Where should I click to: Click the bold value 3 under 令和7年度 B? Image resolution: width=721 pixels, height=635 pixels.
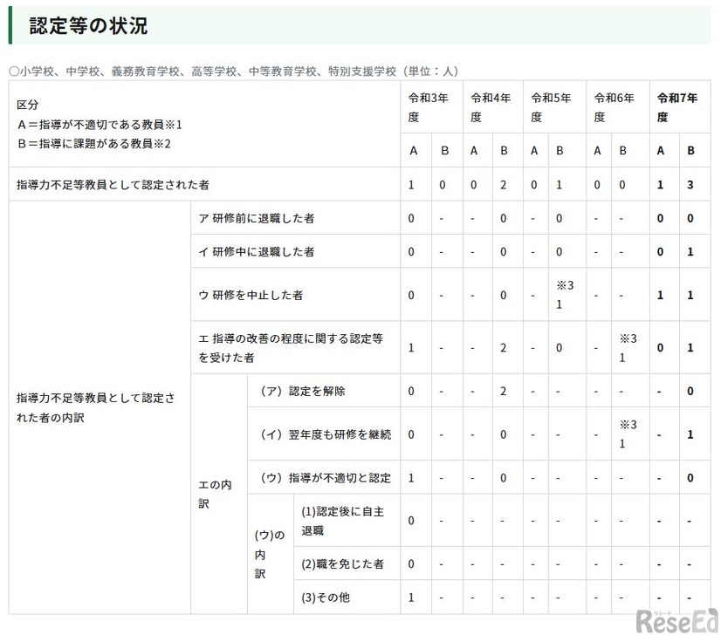pos(692,185)
